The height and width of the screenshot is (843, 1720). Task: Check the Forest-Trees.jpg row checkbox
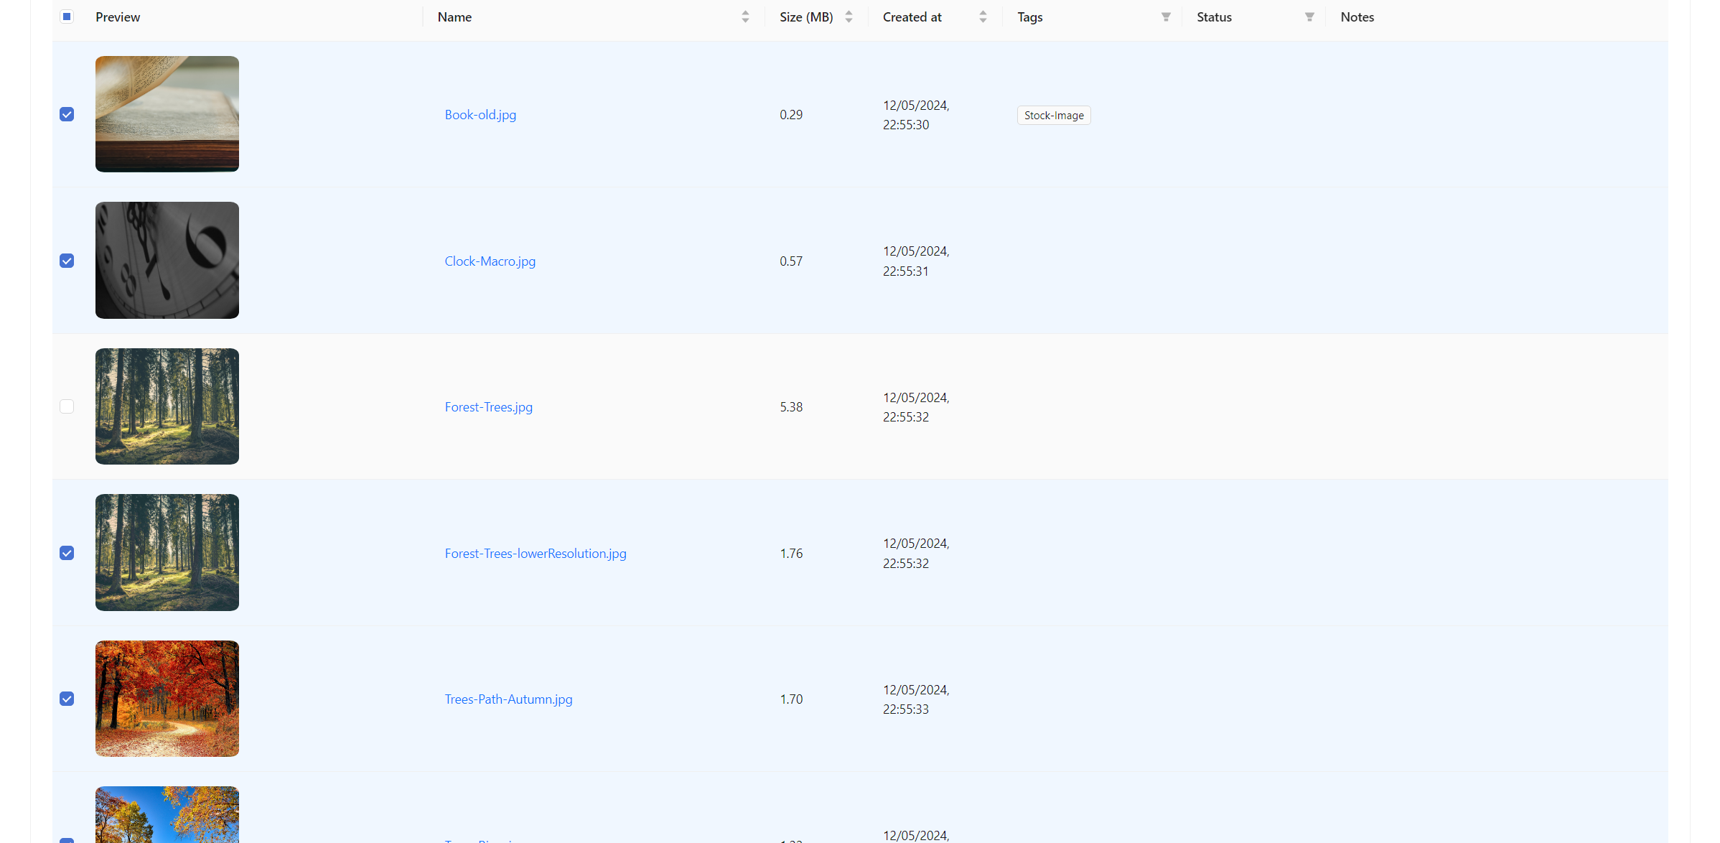(x=67, y=406)
